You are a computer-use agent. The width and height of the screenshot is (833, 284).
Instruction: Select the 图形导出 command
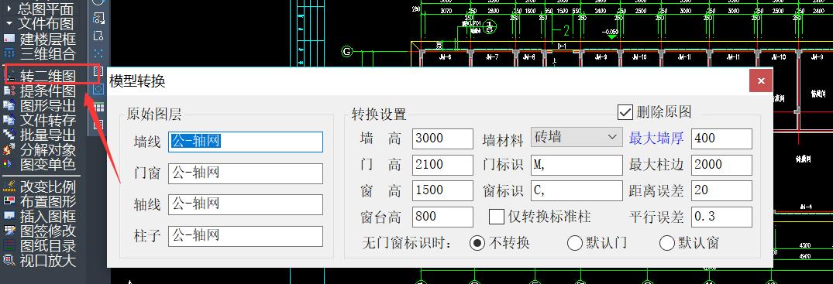40,106
